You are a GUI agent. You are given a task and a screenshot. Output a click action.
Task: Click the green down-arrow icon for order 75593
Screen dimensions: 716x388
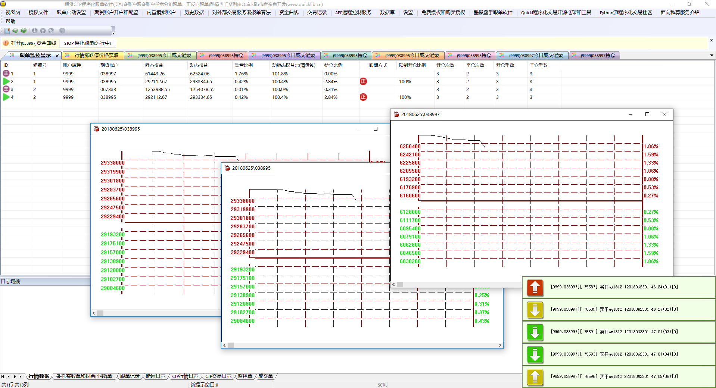535,354
